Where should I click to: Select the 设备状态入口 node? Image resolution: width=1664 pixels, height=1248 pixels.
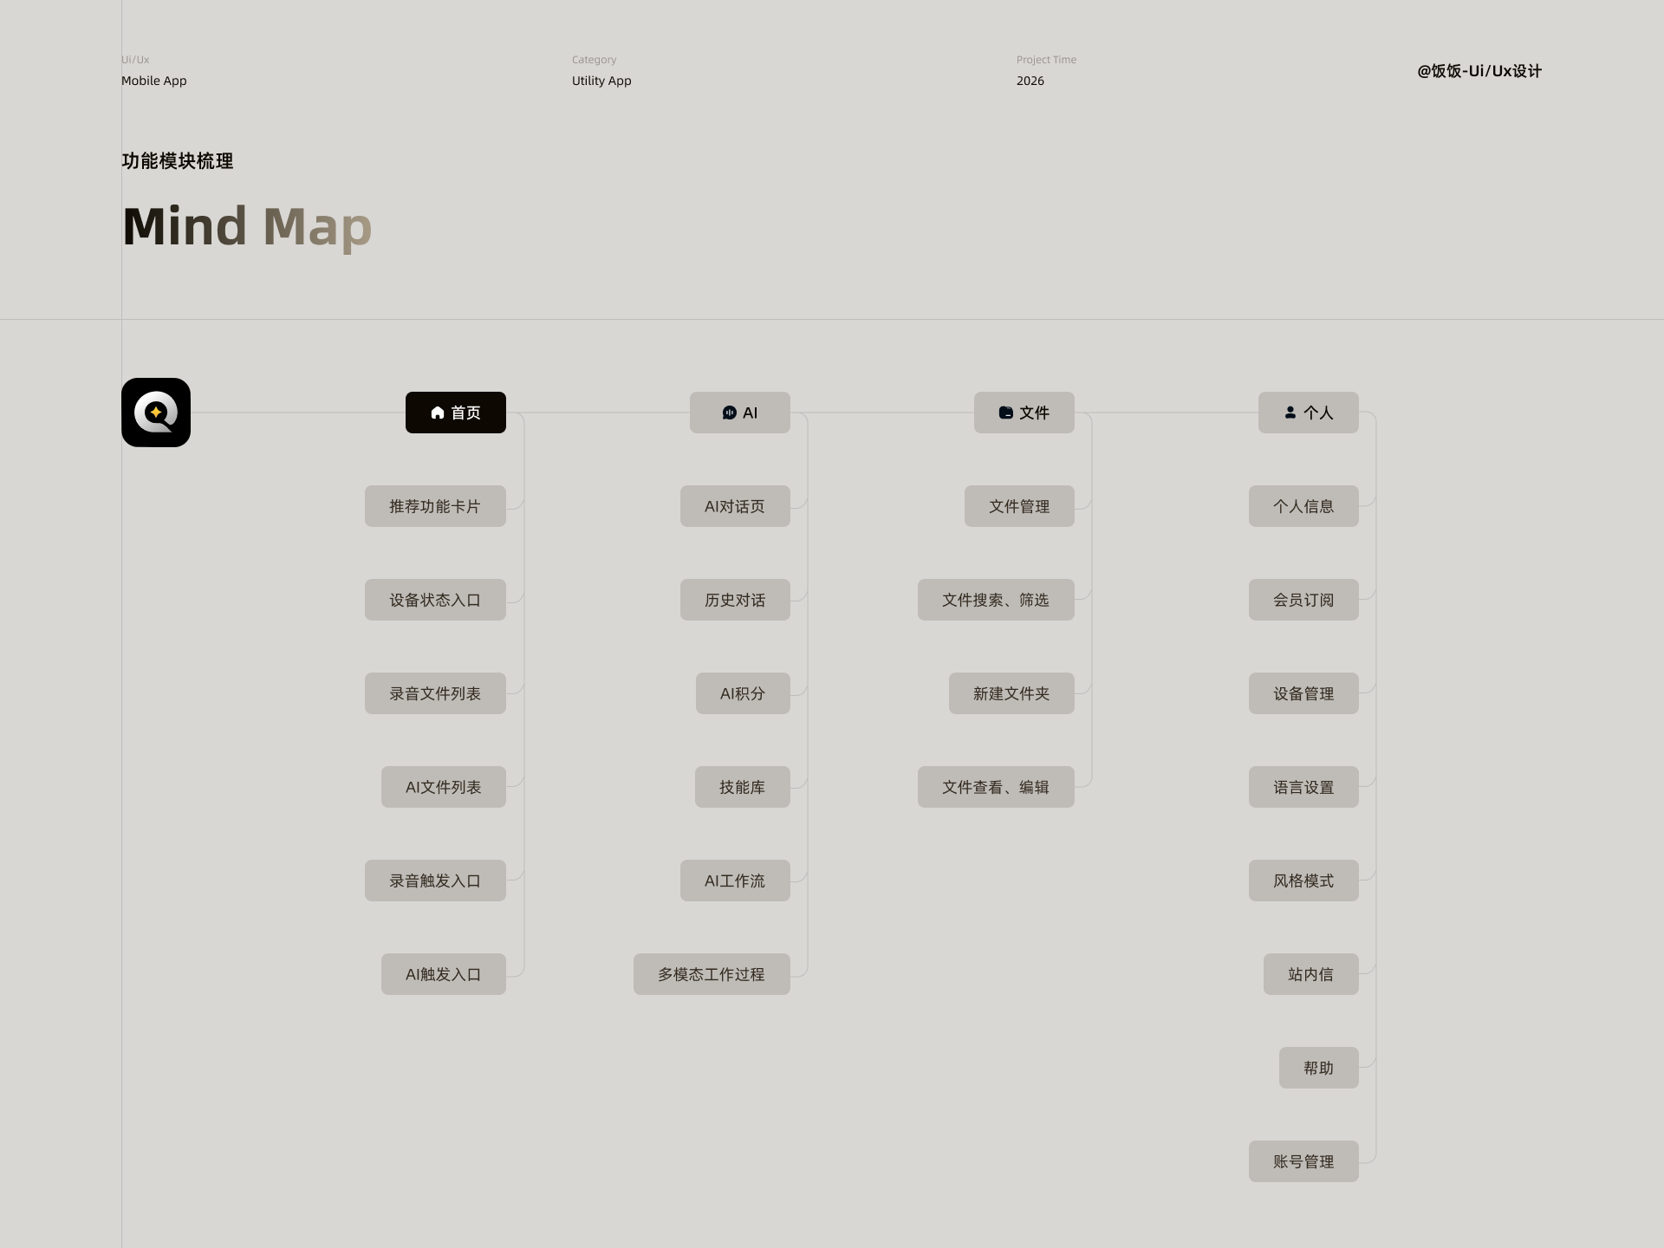[x=435, y=600]
